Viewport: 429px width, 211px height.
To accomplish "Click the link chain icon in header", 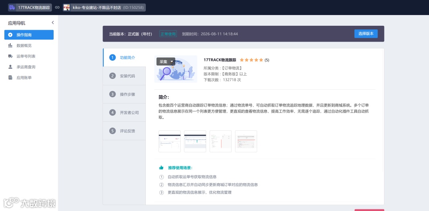I will click(x=57, y=8).
